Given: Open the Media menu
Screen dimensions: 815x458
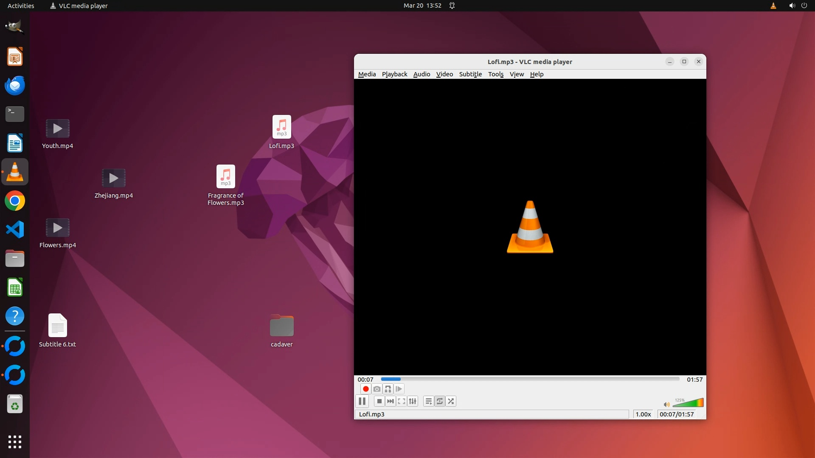Looking at the screenshot, I should tap(367, 74).
